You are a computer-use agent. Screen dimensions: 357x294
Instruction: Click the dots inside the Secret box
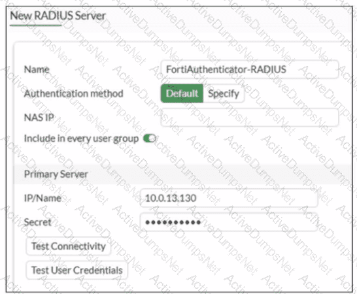(173, 222)
